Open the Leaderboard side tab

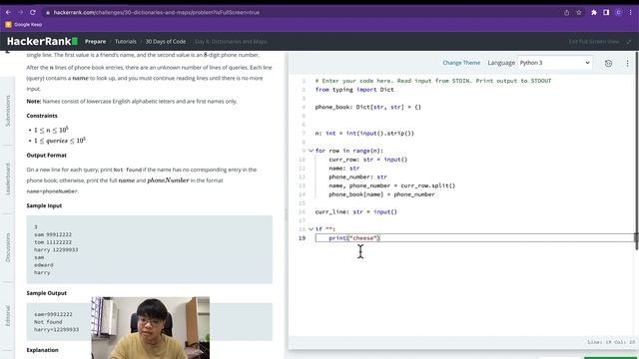point(8,179)
